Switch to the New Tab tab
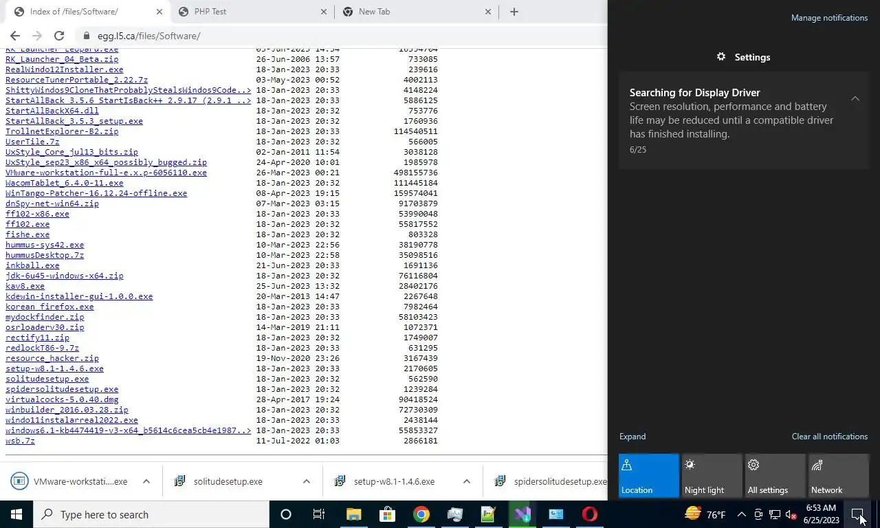This screenshot has width=880, height=528. point(416,12)
